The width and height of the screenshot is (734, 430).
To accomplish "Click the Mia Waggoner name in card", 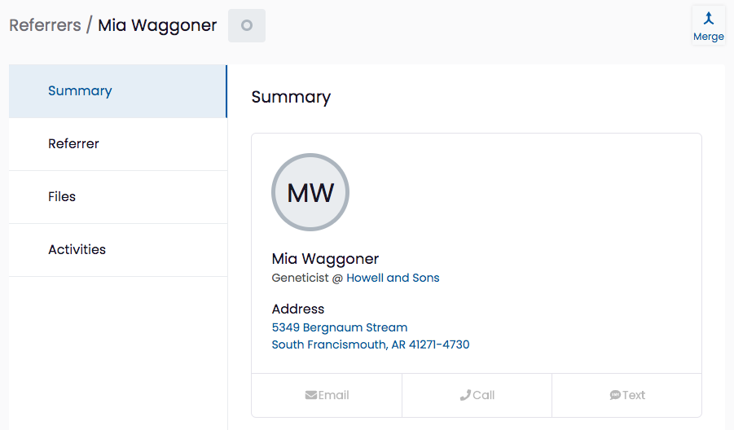I will point(325,259).
